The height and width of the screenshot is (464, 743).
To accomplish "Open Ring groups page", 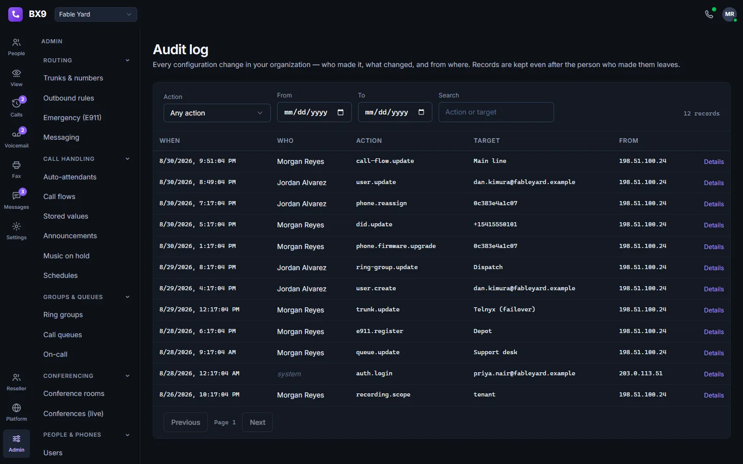I will point(63,314).
